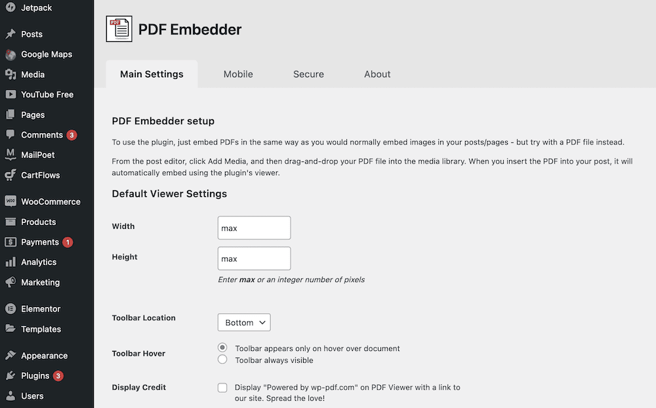
Task: Switch to the Mobile tab
Action: pos(237,74)
